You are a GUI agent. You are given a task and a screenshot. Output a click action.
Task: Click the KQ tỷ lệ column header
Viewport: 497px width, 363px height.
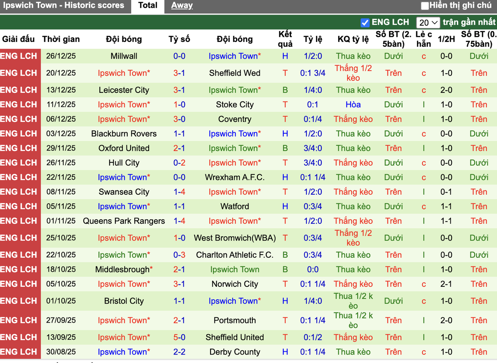point(353,39)
